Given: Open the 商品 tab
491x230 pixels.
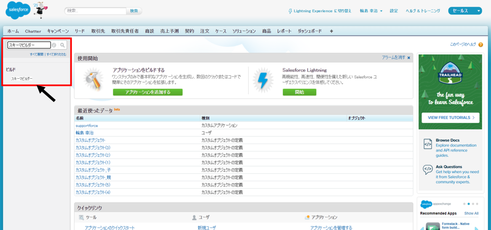Looking at the screenshot, I should [267, 31].
